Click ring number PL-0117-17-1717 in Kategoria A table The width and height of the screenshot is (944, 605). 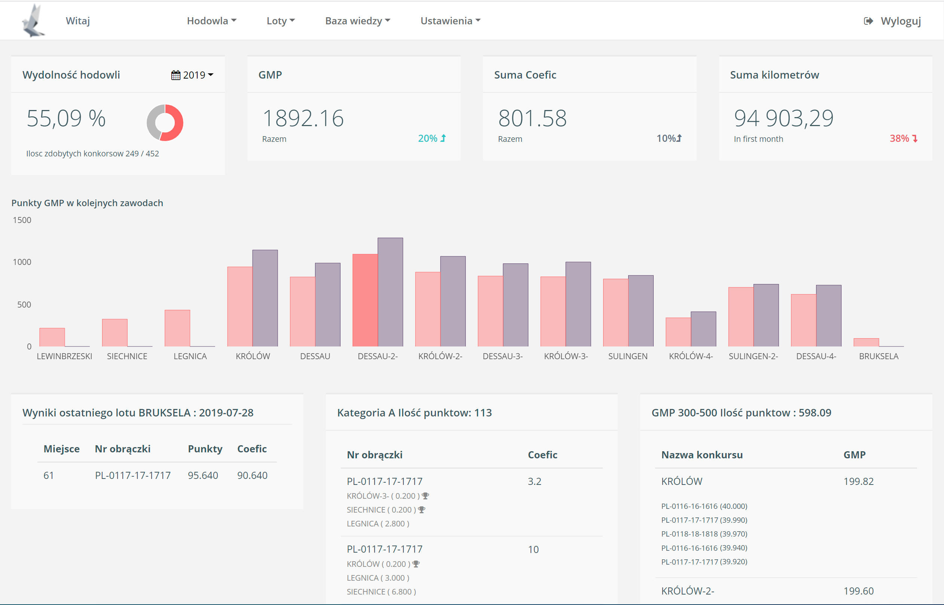point(385,481)
